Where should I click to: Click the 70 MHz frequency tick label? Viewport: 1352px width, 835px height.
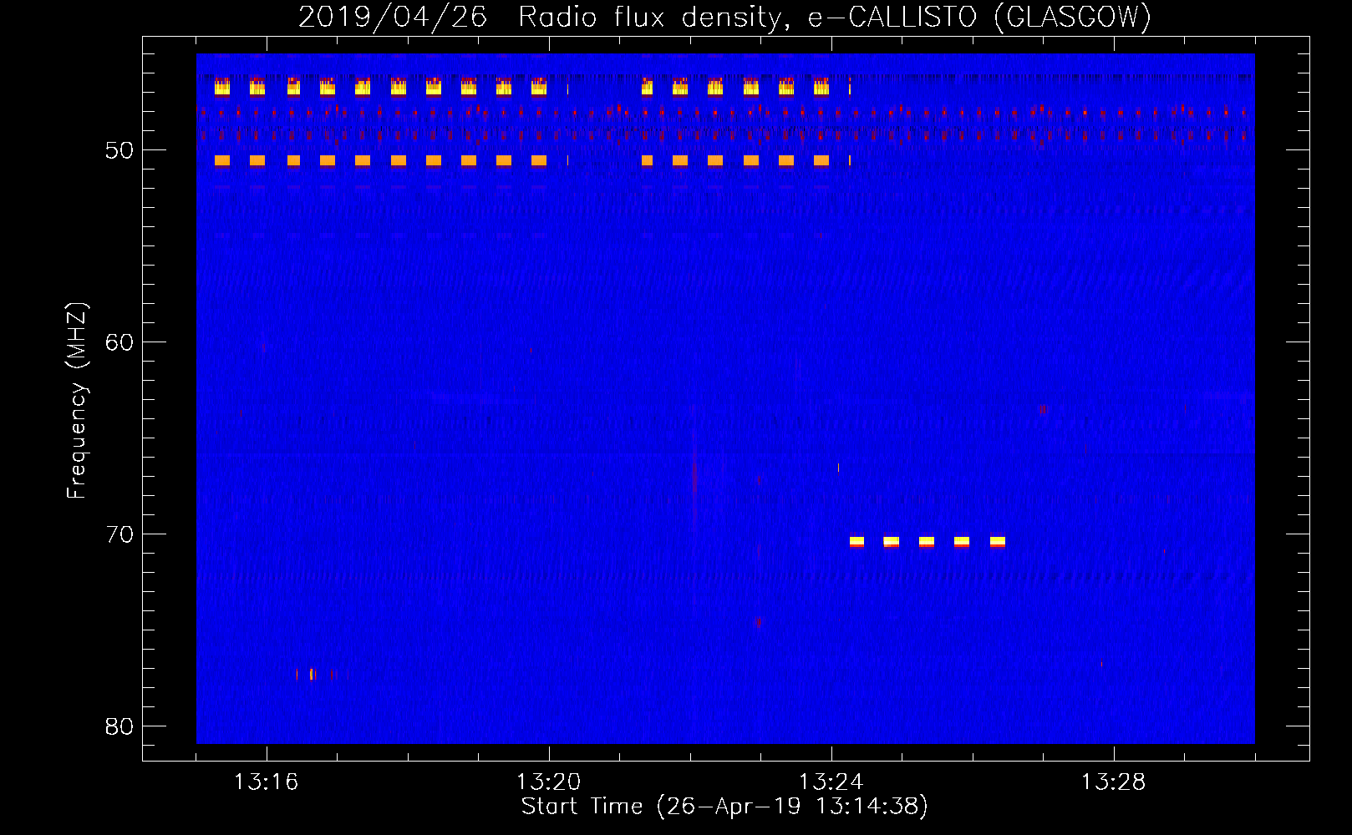click(119, 534)
